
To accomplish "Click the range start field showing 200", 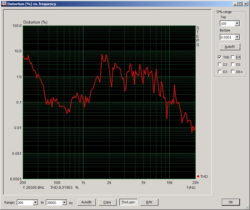I will tap(25, 203).
